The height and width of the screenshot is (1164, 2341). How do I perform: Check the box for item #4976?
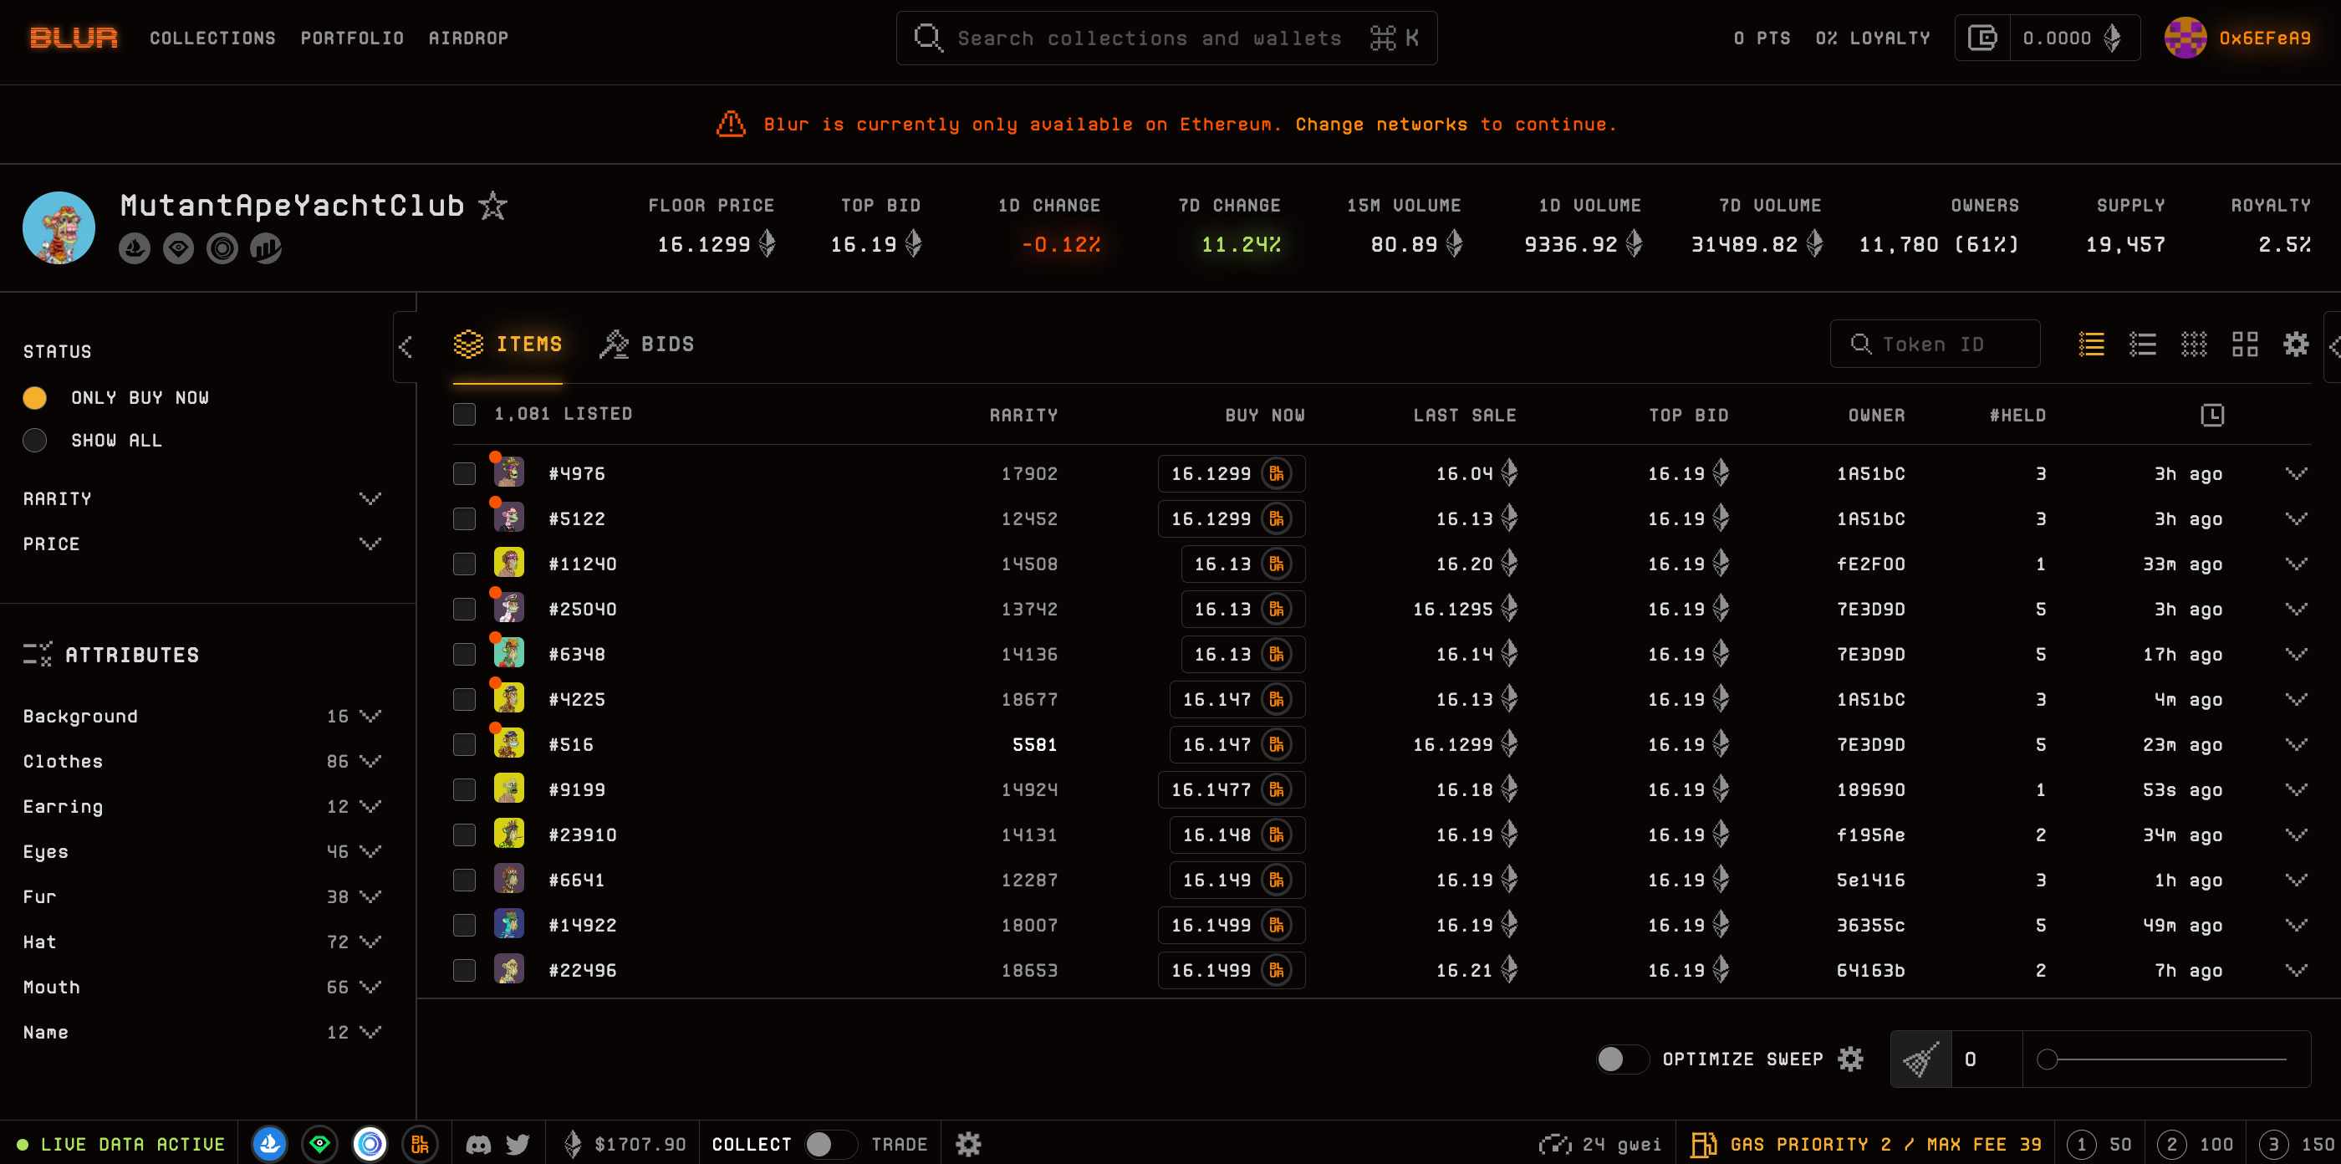[x=464, y=473]
